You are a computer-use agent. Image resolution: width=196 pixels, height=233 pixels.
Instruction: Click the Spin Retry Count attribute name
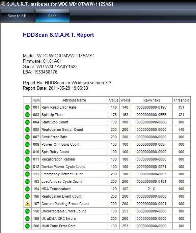tap(55, 152)
